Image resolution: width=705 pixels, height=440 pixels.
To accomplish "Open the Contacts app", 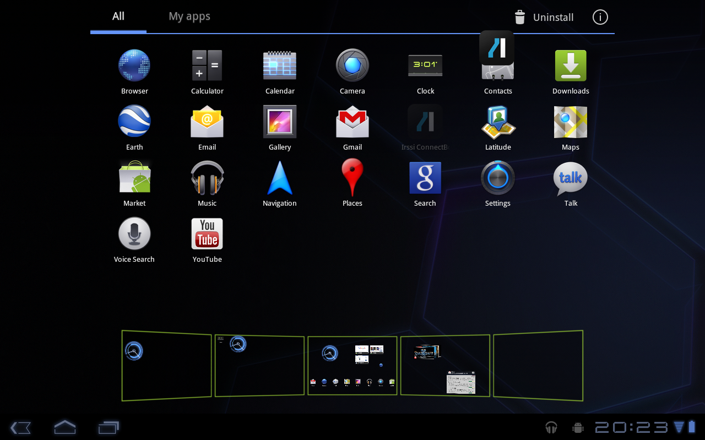I will pos(498,77).
